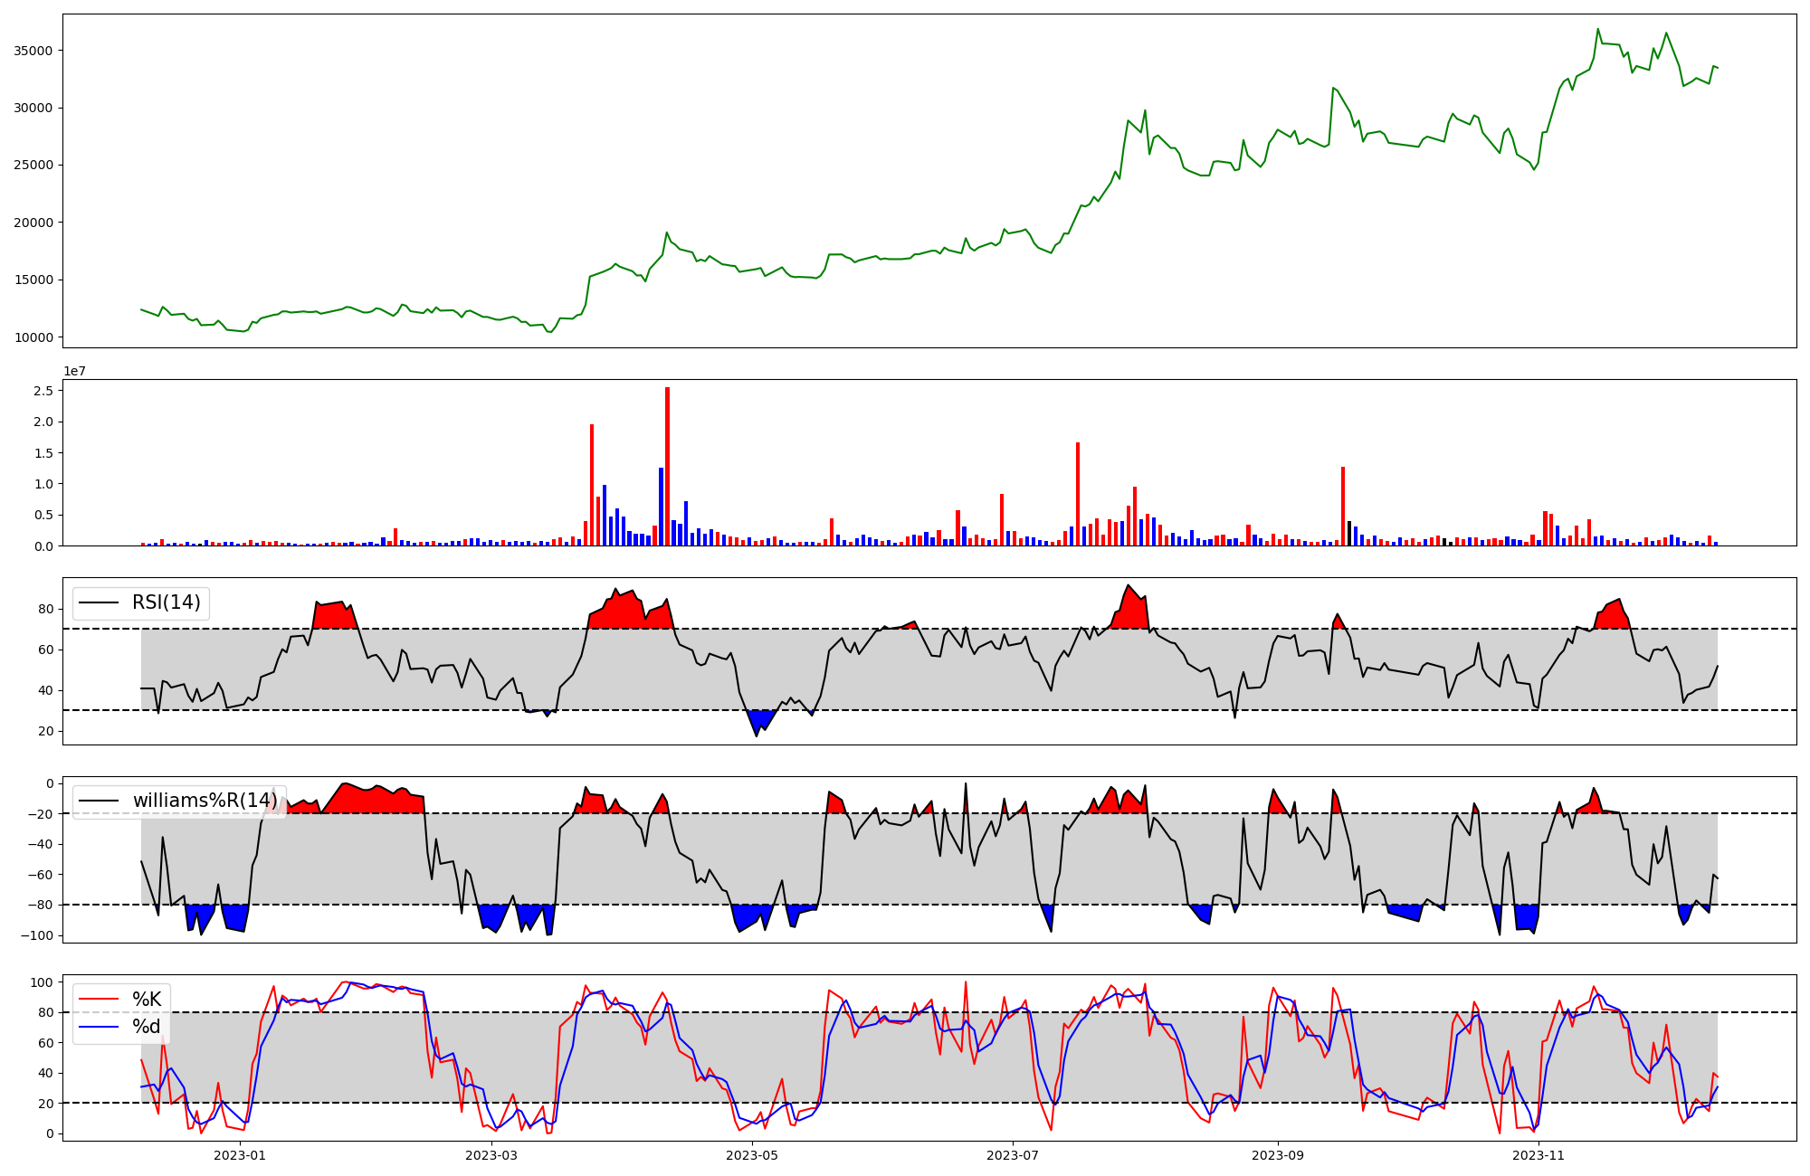Click the 1e7 exponent label above volume chart
Screen dimensions: 1810x1176
pos(75,371)
